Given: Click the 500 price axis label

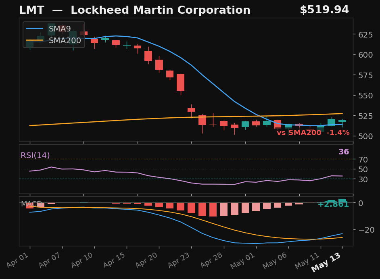Looking at the screenshot, I should click(366, 136).
